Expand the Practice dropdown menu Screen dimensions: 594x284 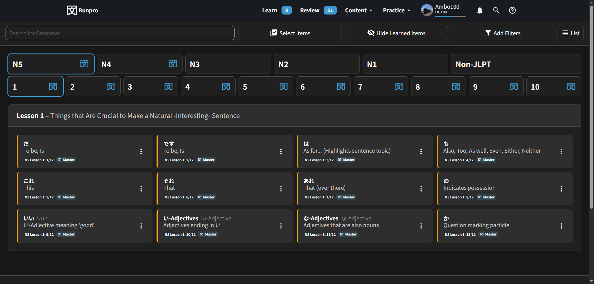tap(396, 11)
